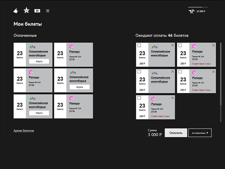Click the thumbs-up icon in the top bar

16,11
